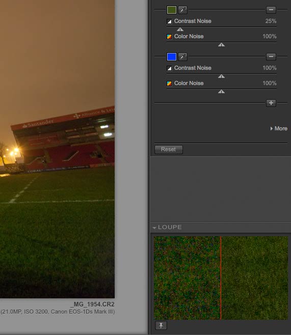Remove the green color range with minus

click(x=271, y=10)
